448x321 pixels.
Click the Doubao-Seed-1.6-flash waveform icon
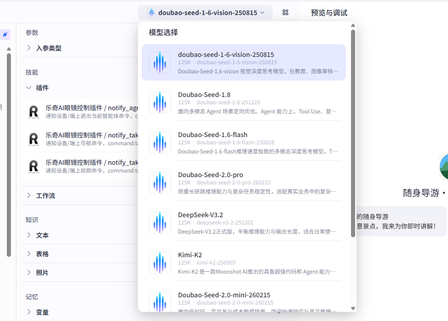tap(160, 143)
